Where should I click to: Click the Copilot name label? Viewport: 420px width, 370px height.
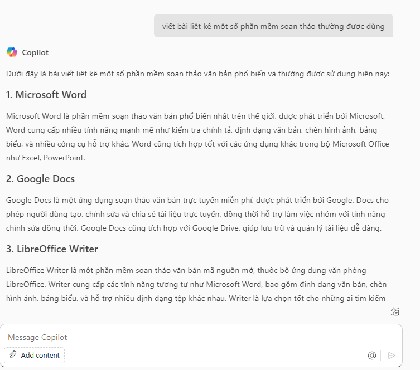click(x=35, y=52)
